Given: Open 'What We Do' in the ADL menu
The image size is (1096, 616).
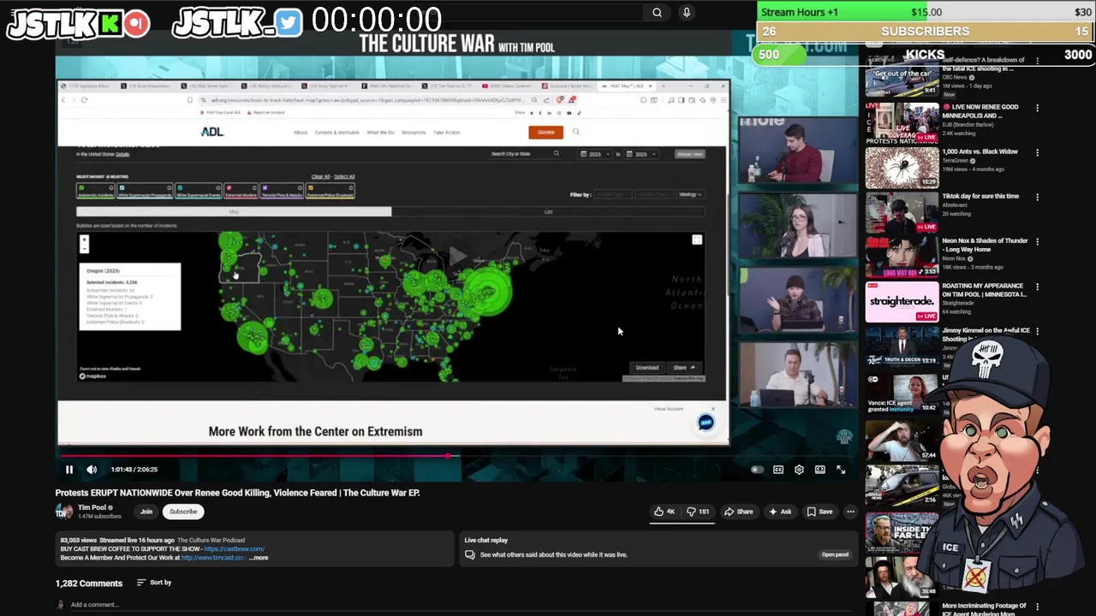Looking at the screenshot, I should click(x=380, y=133).
